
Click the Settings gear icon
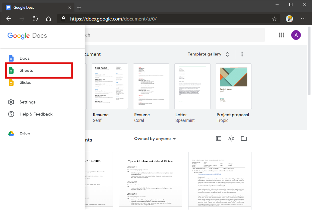(x=11, y=102)
